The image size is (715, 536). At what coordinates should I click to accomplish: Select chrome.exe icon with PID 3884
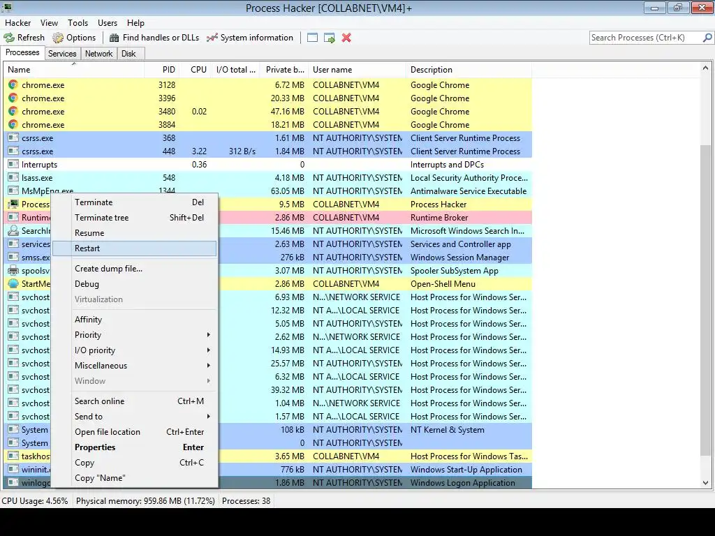[x=13, y=124]
